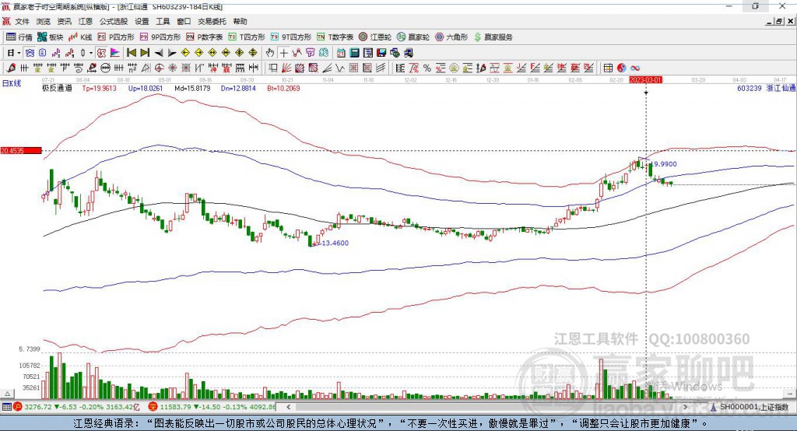This screenshot has width=797, height=431.
Task: Click the 2023-03-01 date marker
Action: point(645,80)
